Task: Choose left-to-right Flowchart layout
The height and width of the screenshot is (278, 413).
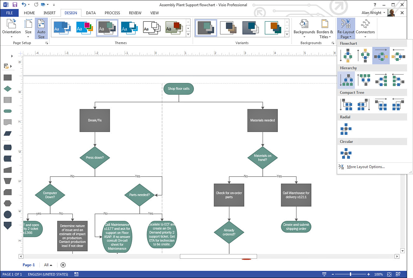Action: (x=381, y=56)
